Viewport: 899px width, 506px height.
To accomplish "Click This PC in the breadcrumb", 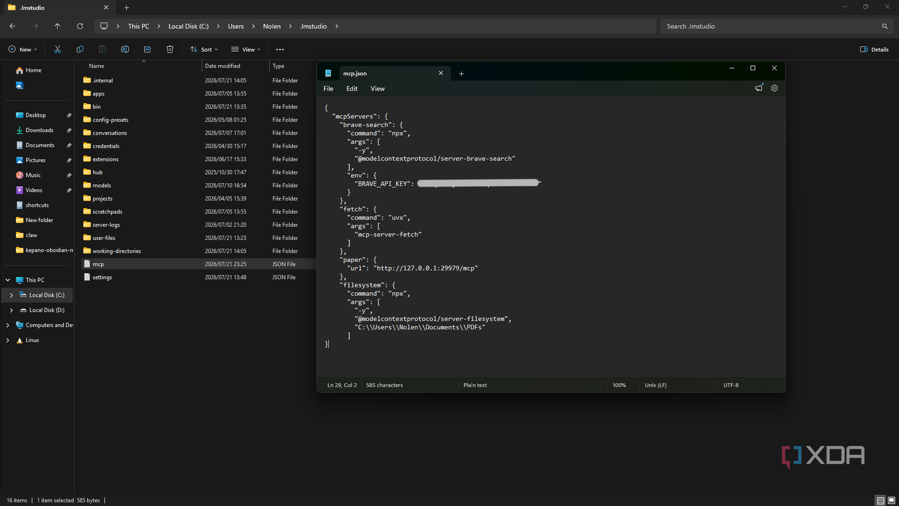I will (x=138, y=26).
